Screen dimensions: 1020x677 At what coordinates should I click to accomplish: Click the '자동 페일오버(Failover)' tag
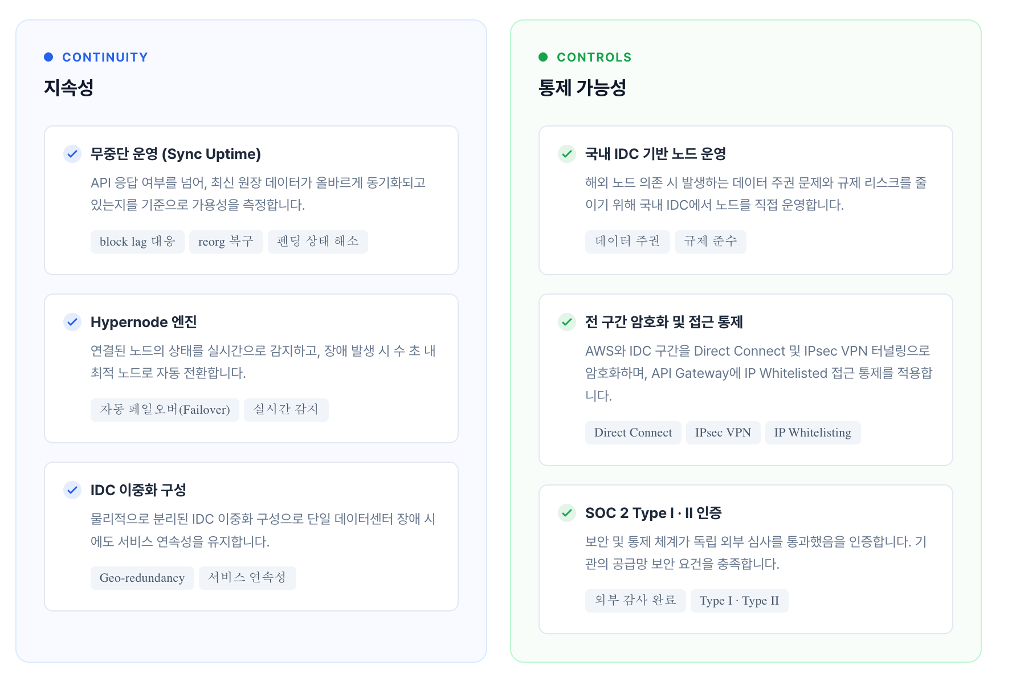165,410
